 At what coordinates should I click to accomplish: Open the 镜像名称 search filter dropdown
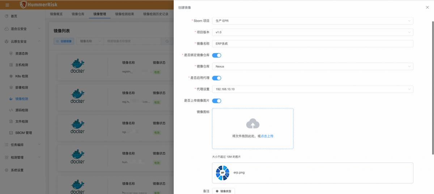(90, 41)
